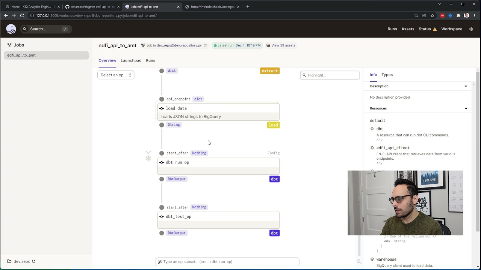The width and height of the screenshot is (481, 270).
Task: Click the dbt tag on dbt_run_op
Action: click(x=274, y=179)
